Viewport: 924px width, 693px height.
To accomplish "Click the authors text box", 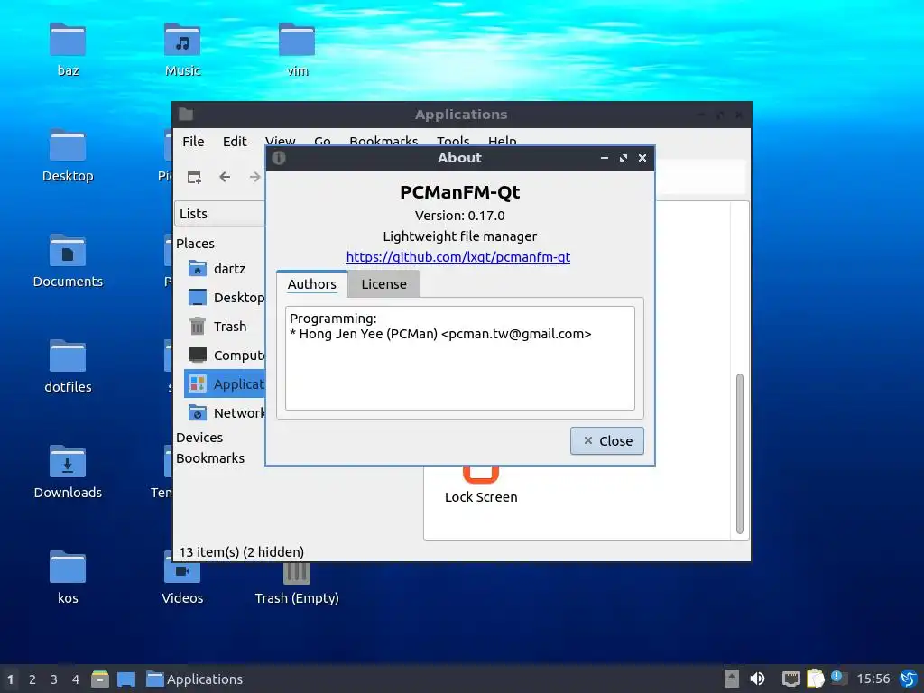I will [x=459, y=357].
